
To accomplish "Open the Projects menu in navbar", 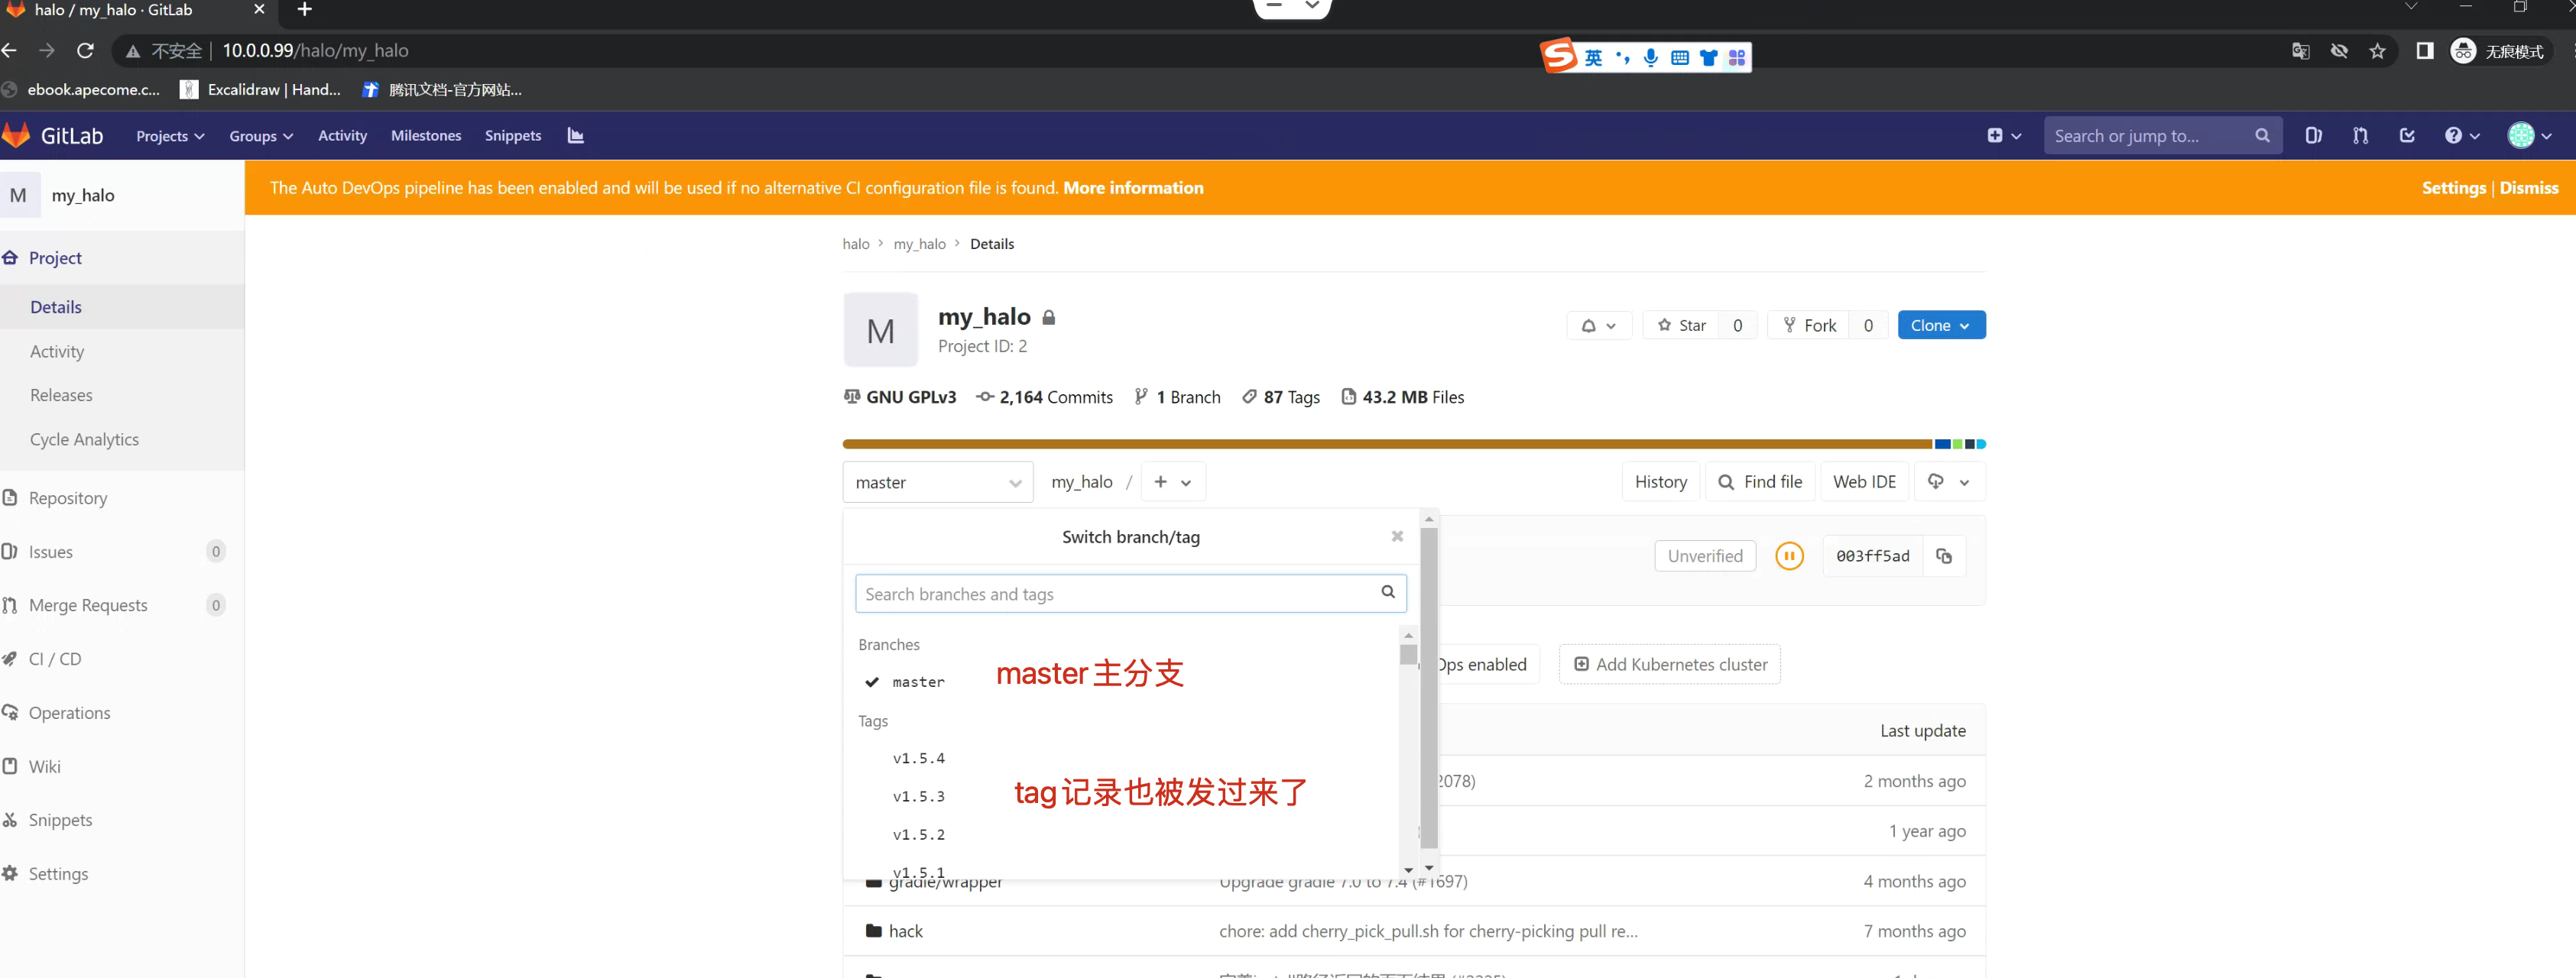I will click(x=170, y=136).
